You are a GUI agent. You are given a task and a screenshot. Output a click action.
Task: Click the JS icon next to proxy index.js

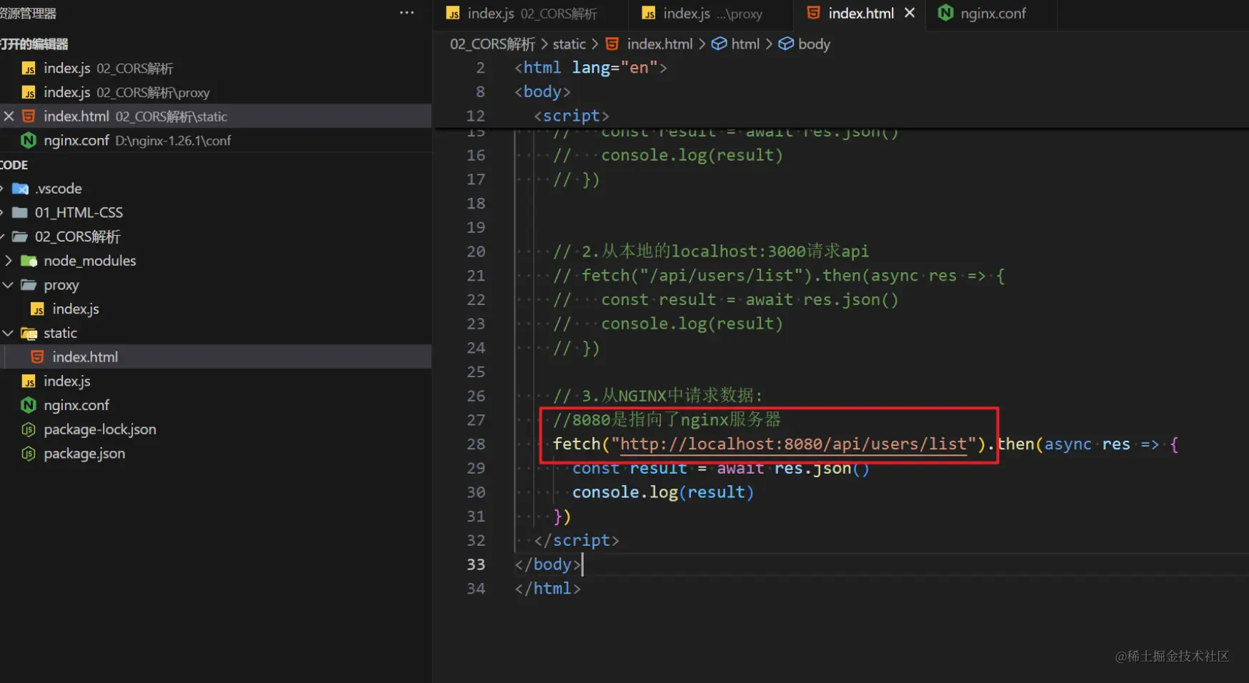[x=37, y=309]
